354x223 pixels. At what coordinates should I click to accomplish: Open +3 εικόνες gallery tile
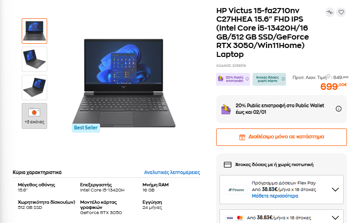34,116
